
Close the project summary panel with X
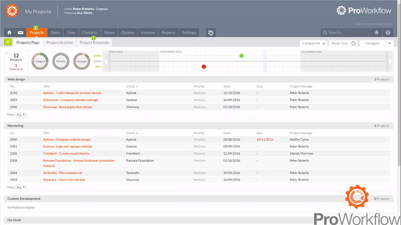tap(6, 53)
